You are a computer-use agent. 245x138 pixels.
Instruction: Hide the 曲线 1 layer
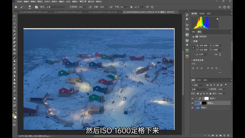point(192,98)
